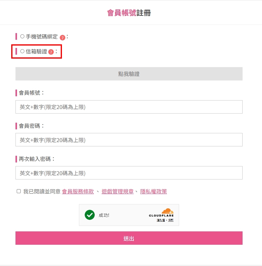Open the 遊戲管理規章 link
262x266 pixels.
point(117,192)
